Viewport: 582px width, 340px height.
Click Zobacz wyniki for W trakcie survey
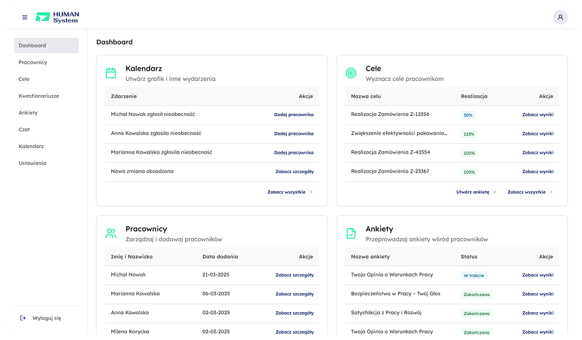point(537,275)
